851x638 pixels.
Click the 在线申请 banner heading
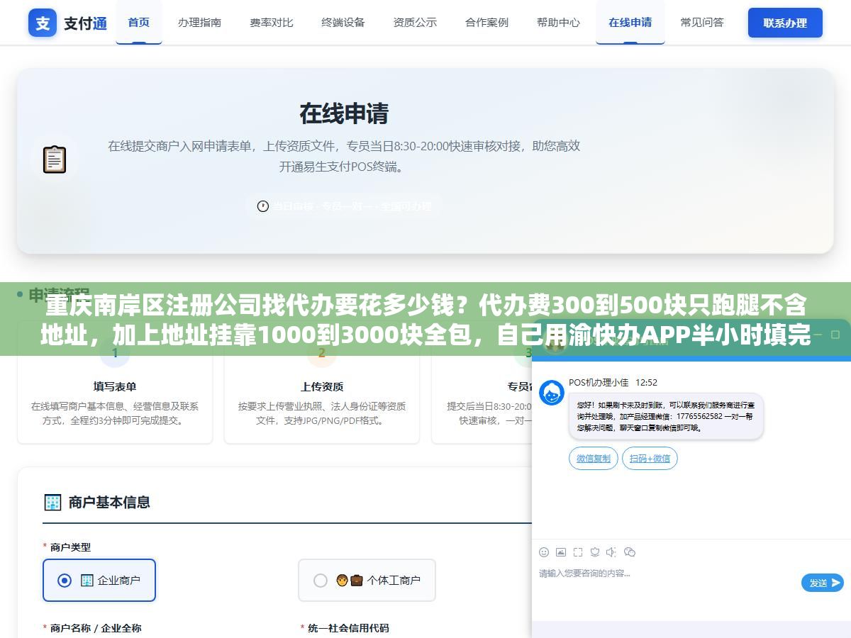click(344, 113)
